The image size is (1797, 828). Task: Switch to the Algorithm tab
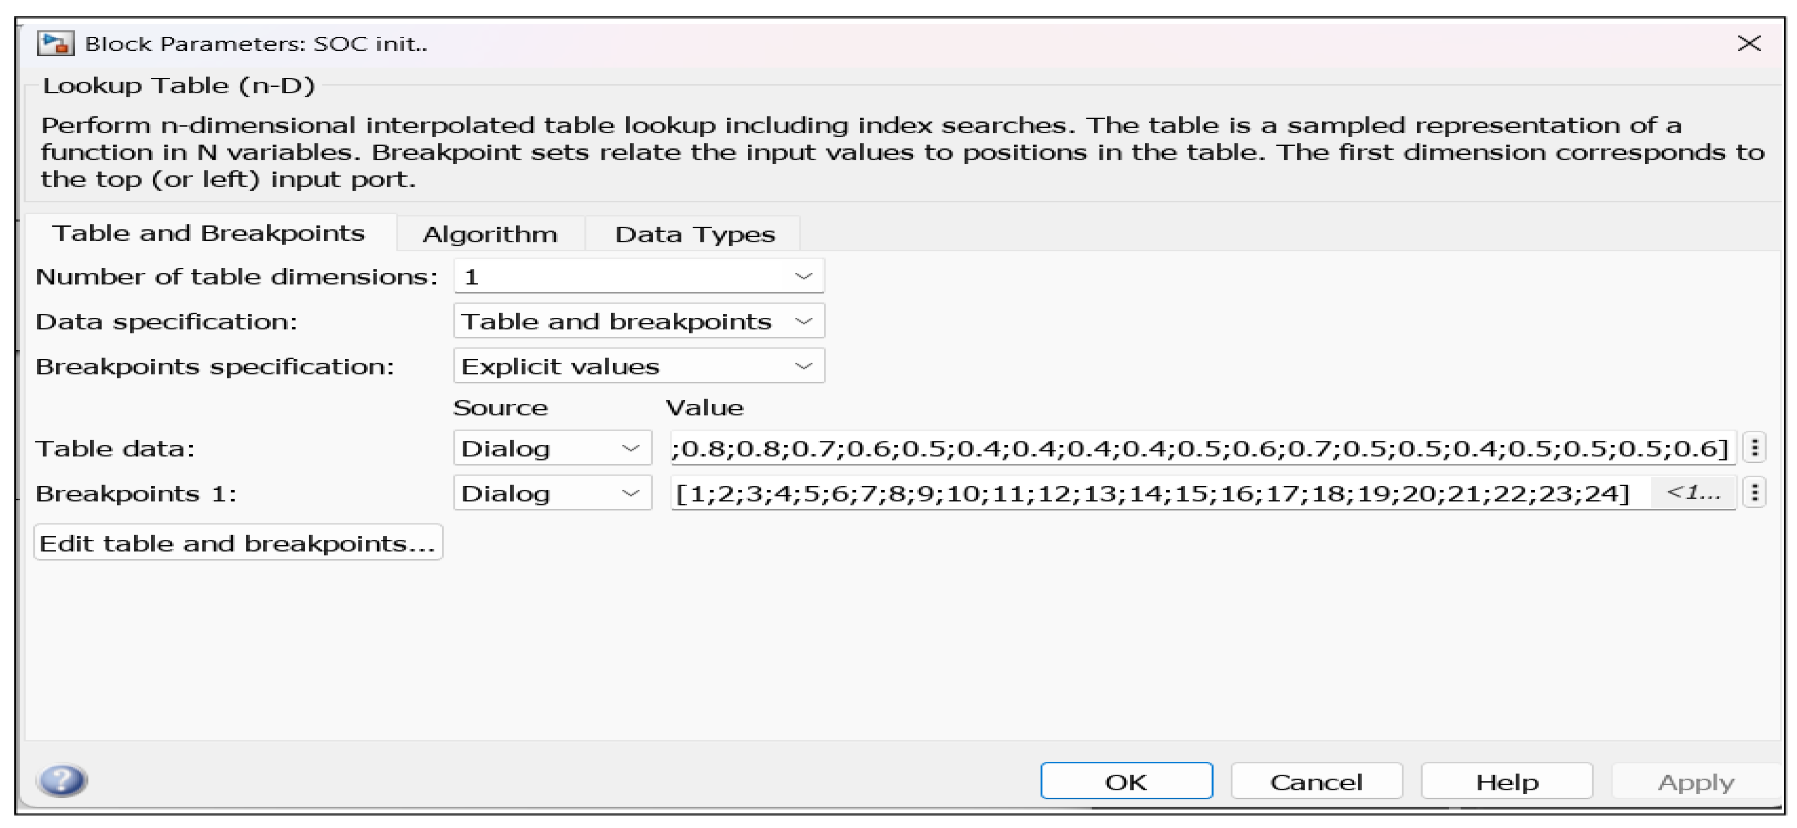tap(490, 234)
